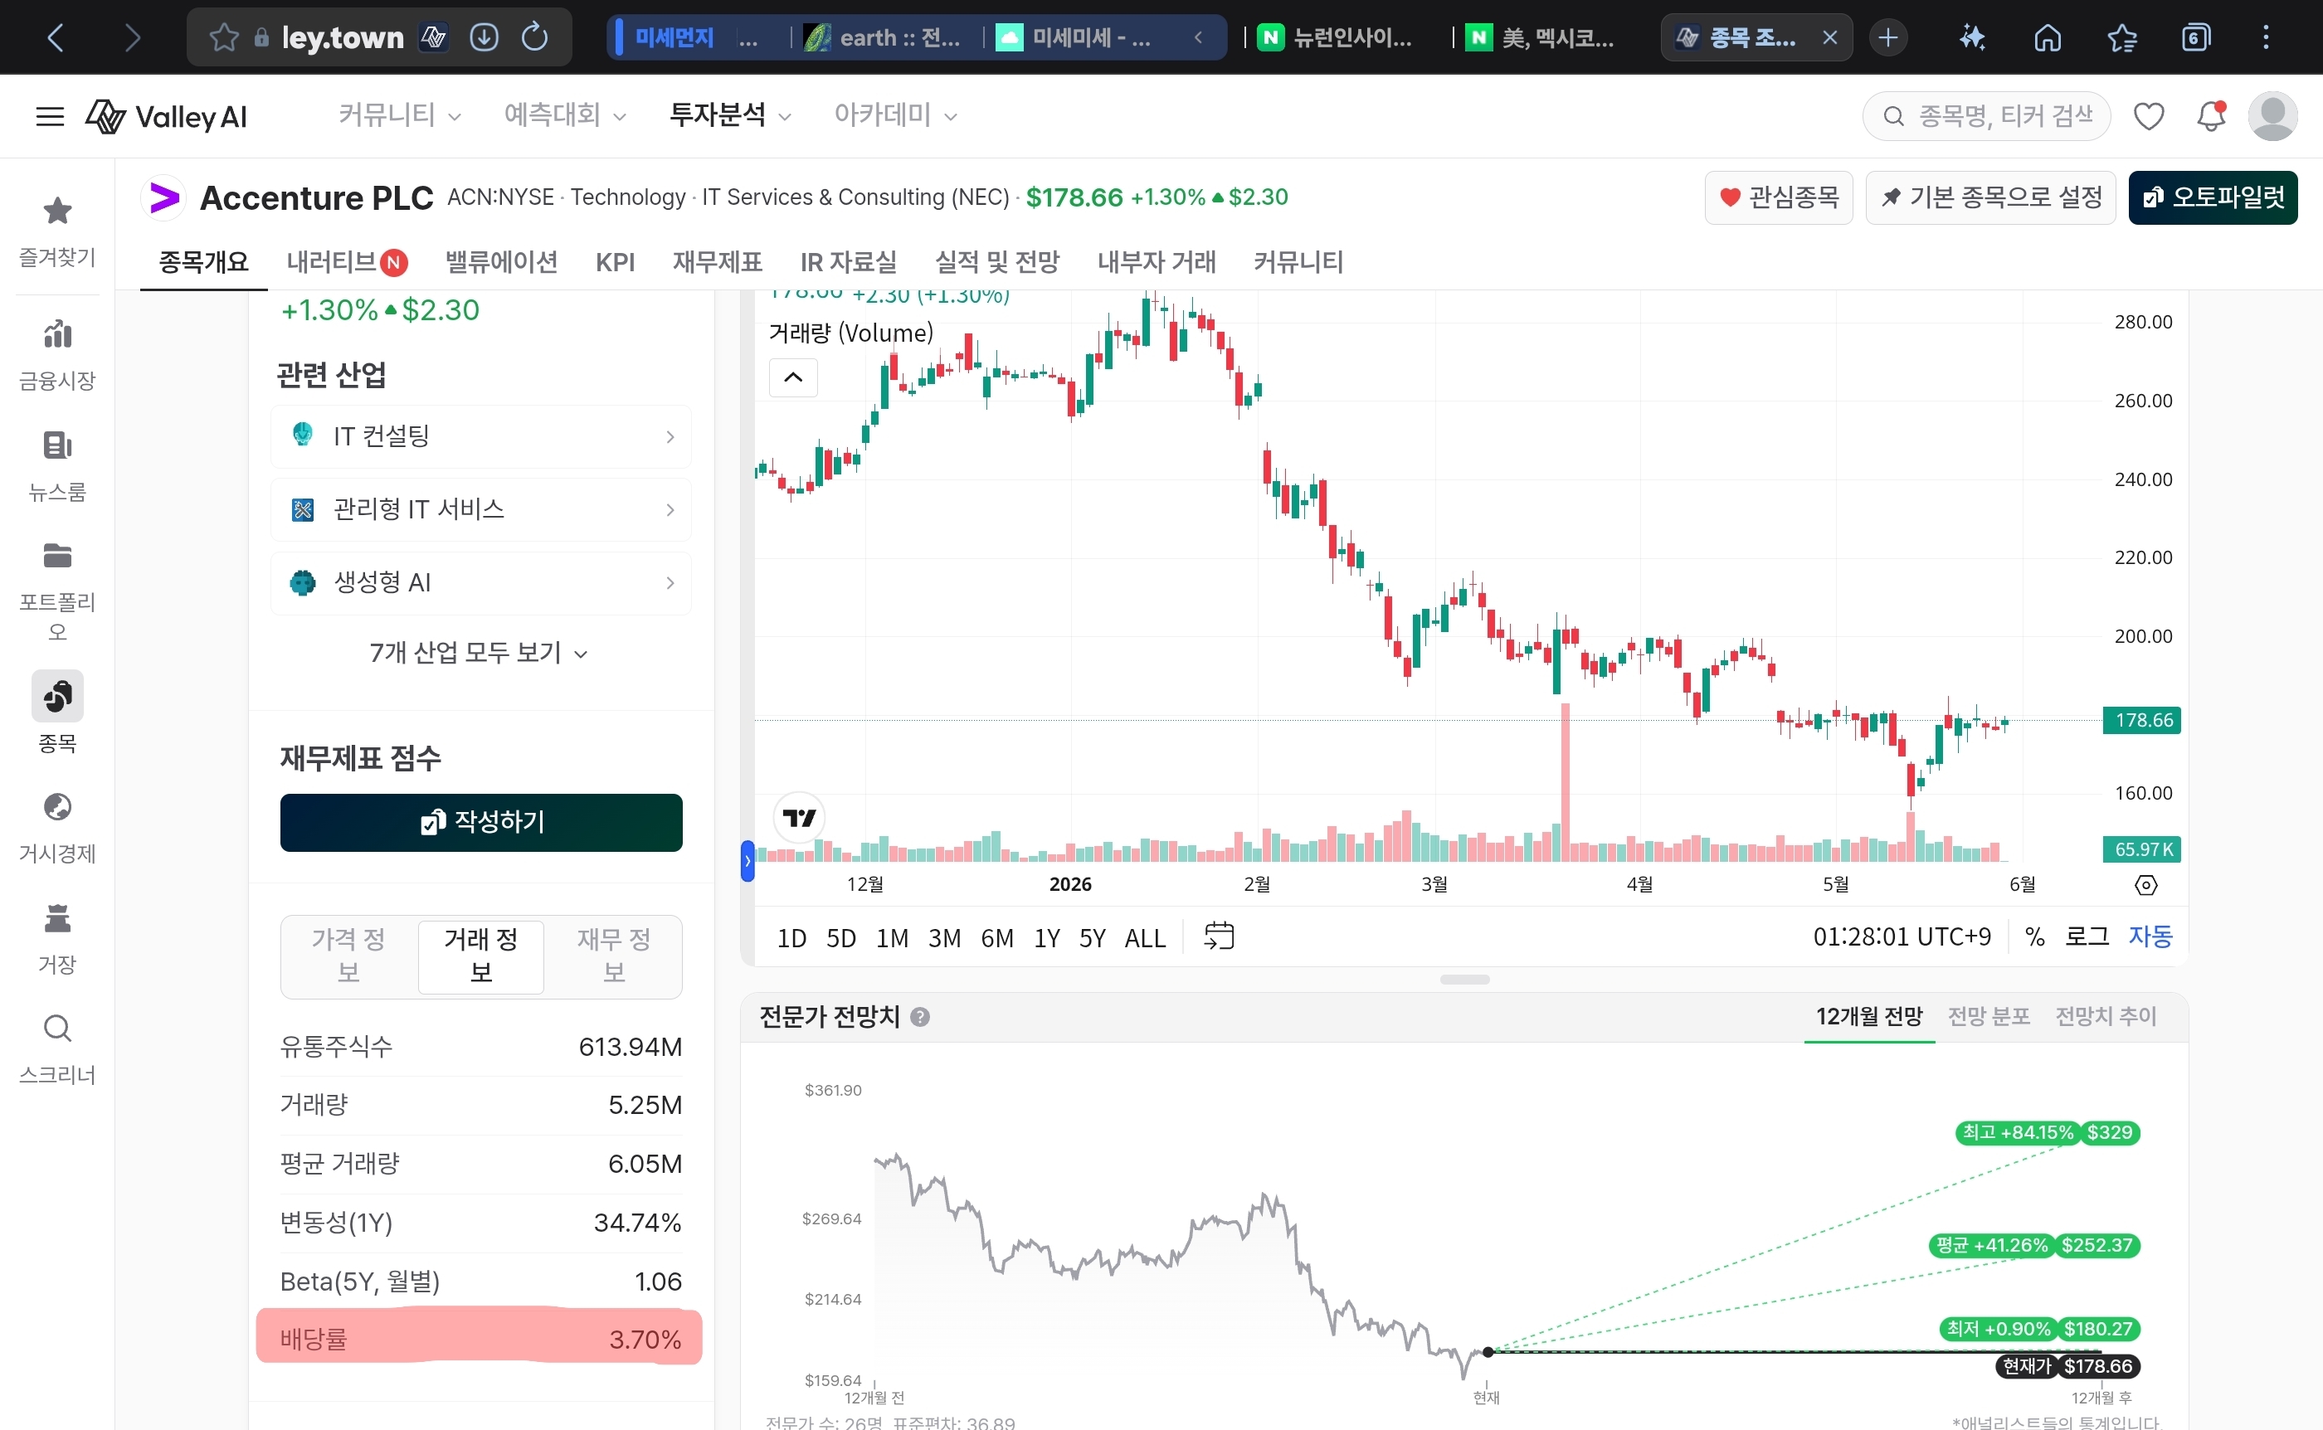Open 뉴스룸 in the sidebar
The height and width of the screenshot is (1430, 2323).
tap(58, 466)
